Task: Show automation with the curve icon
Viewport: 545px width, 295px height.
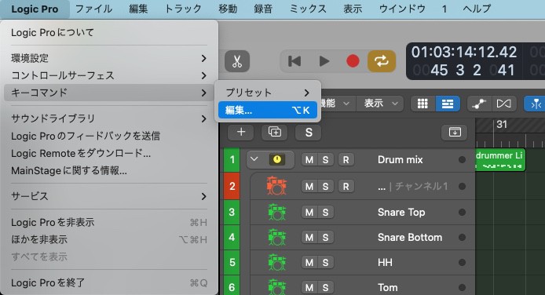Action: point(479,104)
